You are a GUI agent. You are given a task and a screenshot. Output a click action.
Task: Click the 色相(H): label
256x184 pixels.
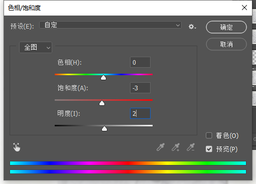click(69, 63)
